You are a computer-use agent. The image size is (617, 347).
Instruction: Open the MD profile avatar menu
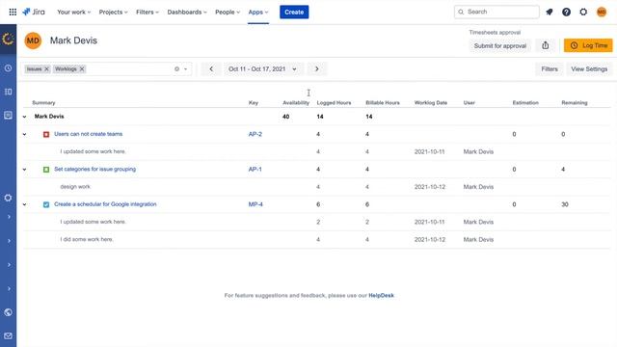(x=602, y=13)
